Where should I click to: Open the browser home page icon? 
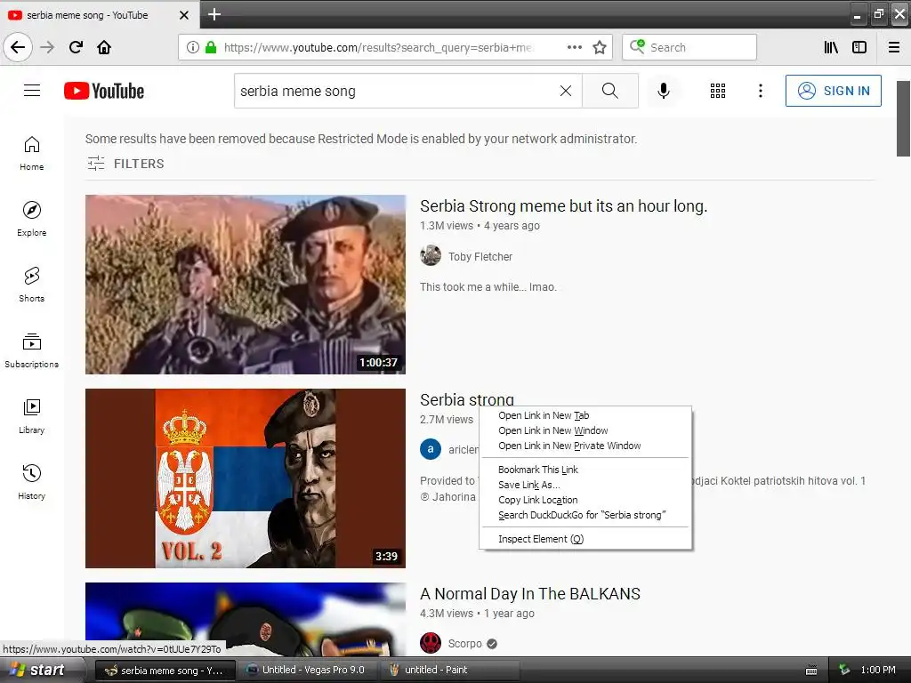pyautogui.click(x=104, y=47)
